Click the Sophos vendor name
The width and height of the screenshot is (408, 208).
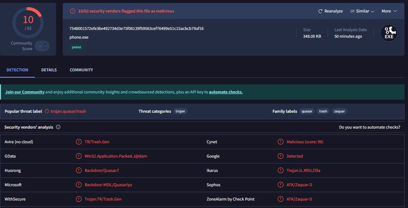click(214, 185)
